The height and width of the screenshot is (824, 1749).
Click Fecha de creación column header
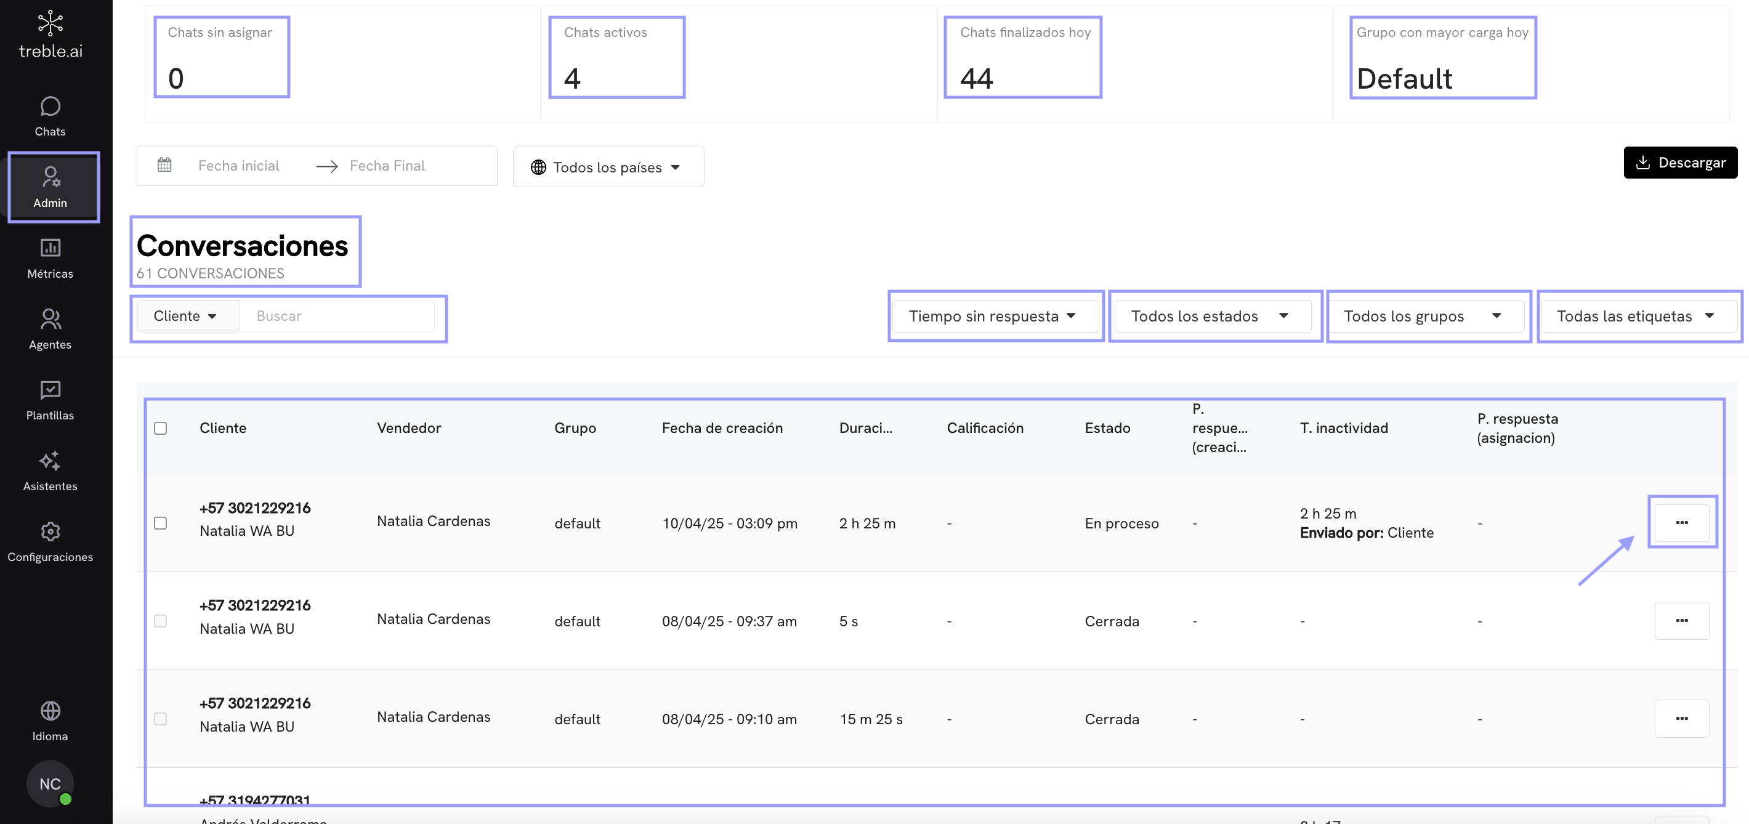[x=722, y=427]
